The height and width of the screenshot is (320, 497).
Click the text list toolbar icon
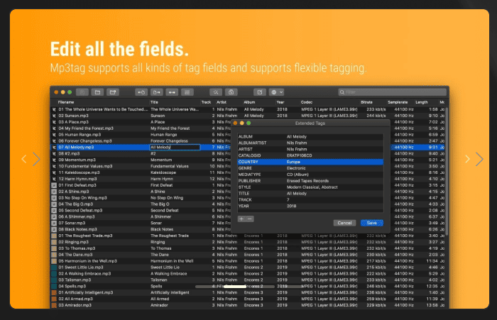coord(187,92)
